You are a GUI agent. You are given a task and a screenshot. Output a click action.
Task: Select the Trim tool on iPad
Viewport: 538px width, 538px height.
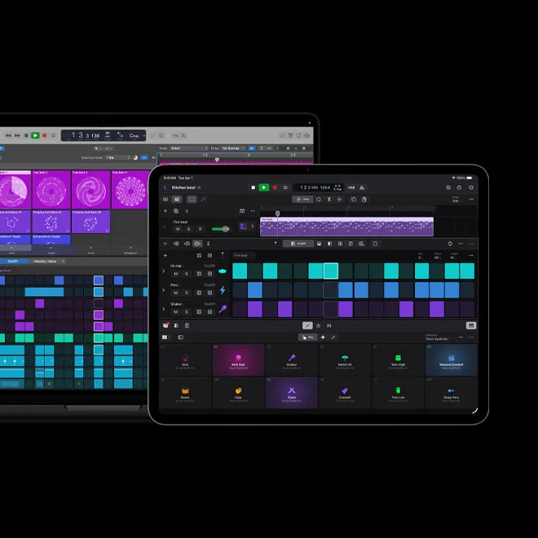click(302, 200)
